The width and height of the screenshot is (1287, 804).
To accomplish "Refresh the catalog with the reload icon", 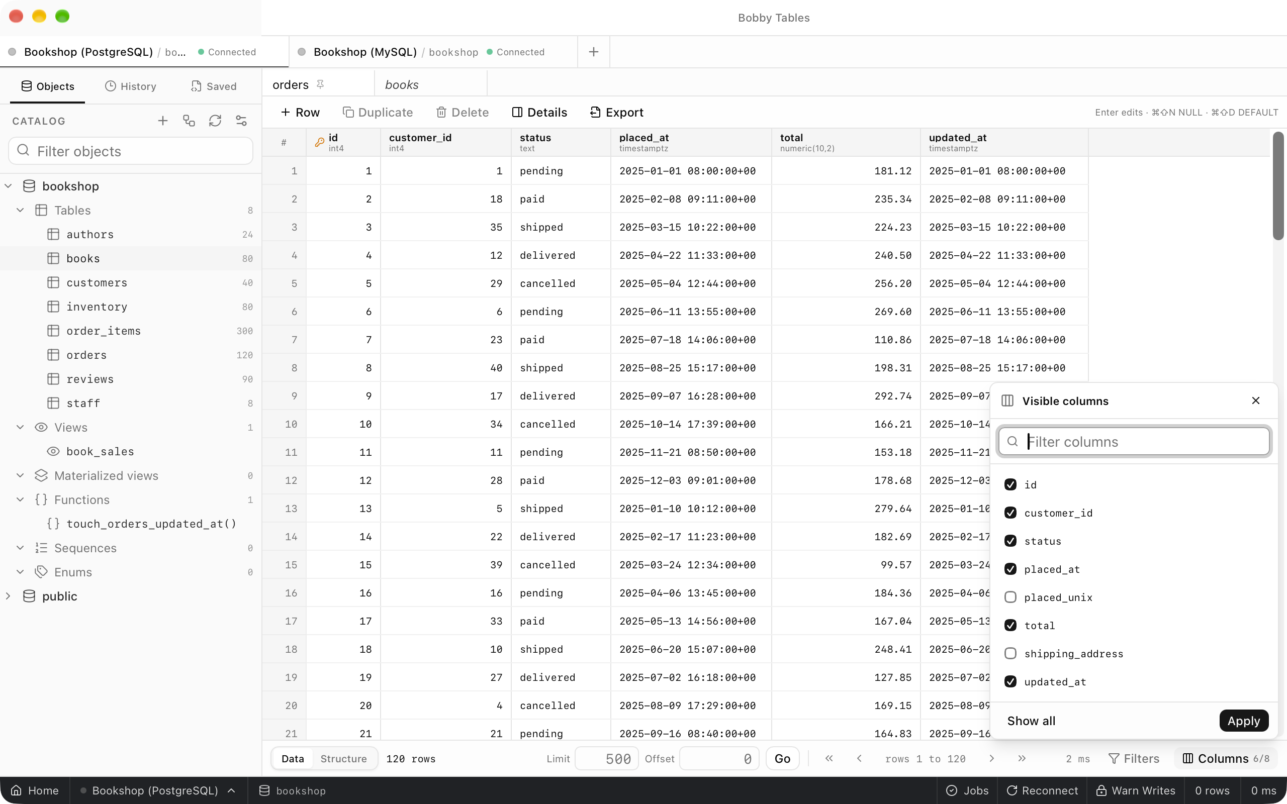I will tap(215, 121).
